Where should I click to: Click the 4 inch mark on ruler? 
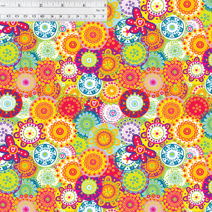pyautogui.click(x=84, y=6)
